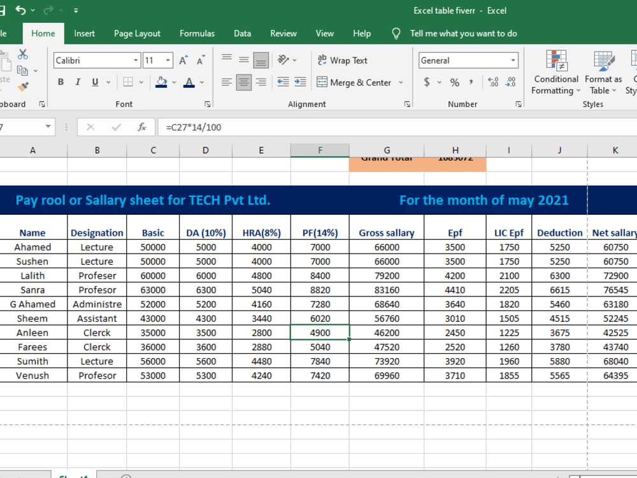637x478 pixels.
Task: Confirm formula entry with checkmark icon
Action: tap(116, 127)
